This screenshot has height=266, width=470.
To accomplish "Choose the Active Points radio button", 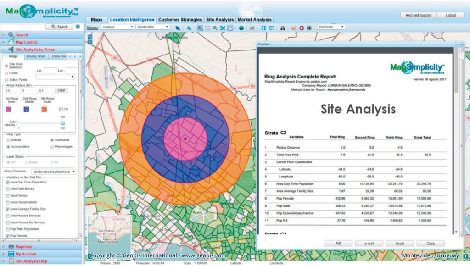I will pos(6,80).
